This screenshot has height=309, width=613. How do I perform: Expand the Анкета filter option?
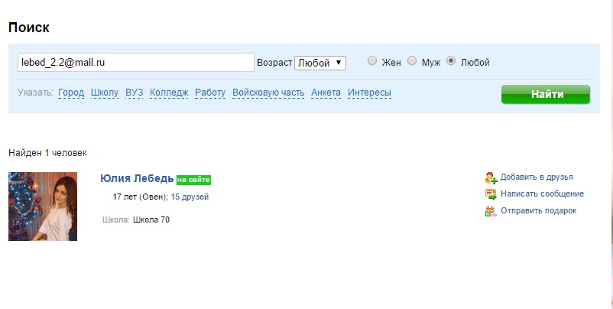tap(326, 93)
